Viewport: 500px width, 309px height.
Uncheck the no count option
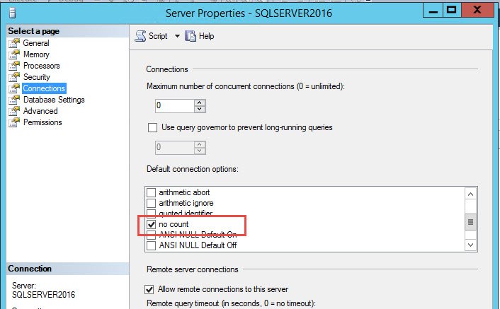pos(151,224)
